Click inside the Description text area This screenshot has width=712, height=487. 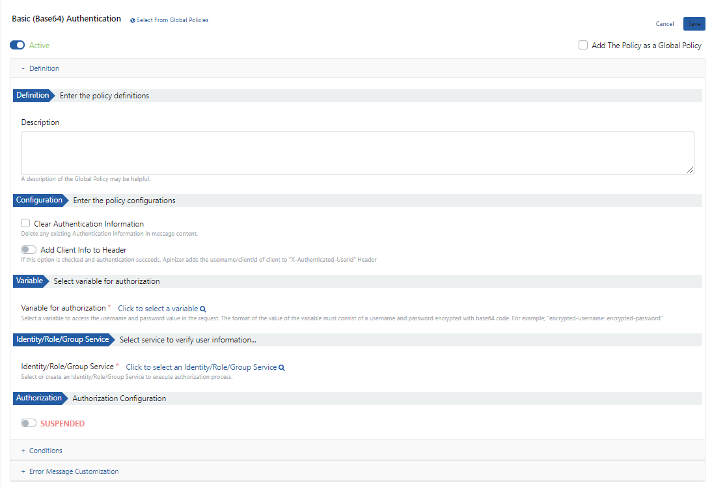(357, 153)
